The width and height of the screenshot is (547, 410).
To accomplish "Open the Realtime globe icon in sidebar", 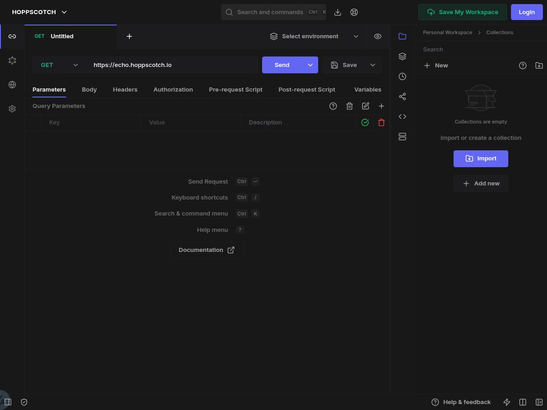I will click(x=12, y=85).
